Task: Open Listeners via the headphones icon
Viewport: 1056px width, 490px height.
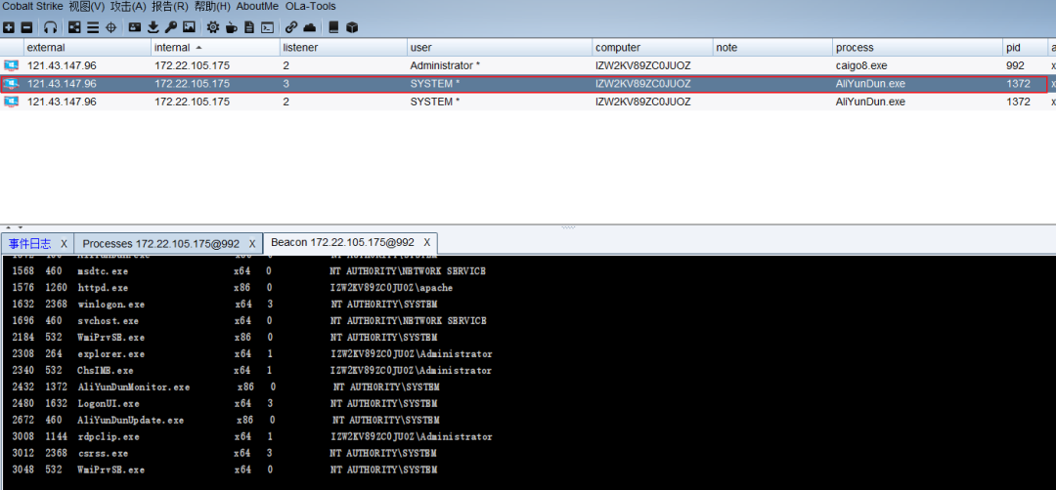Action: click(51, 27)
